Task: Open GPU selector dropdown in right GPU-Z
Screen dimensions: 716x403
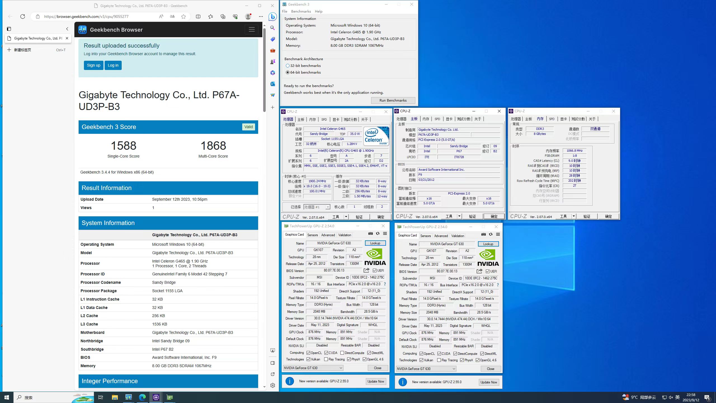Action: pos(426,369)
